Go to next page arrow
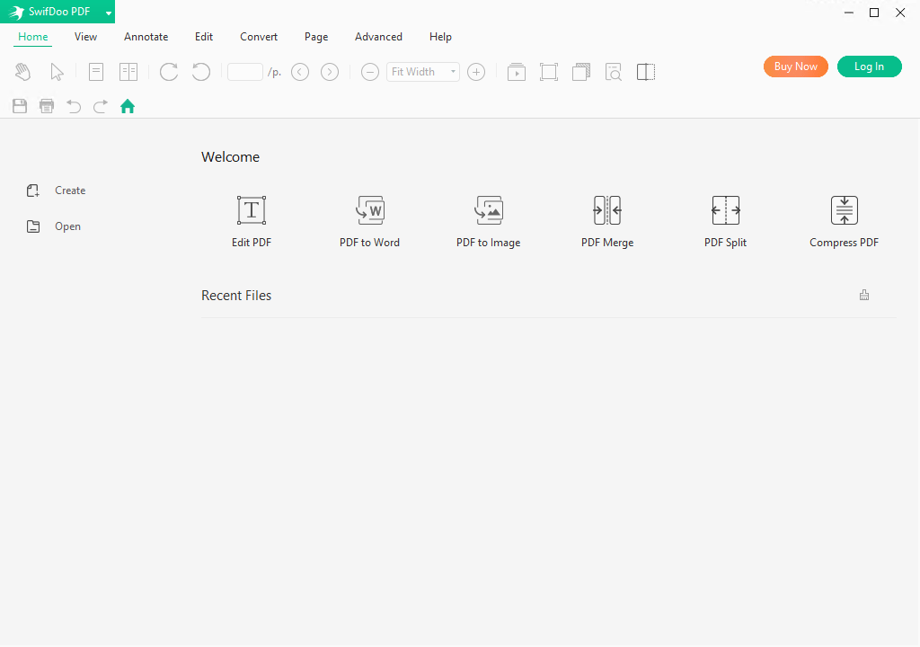The image size is (920, 647). [x=330, y=72]
